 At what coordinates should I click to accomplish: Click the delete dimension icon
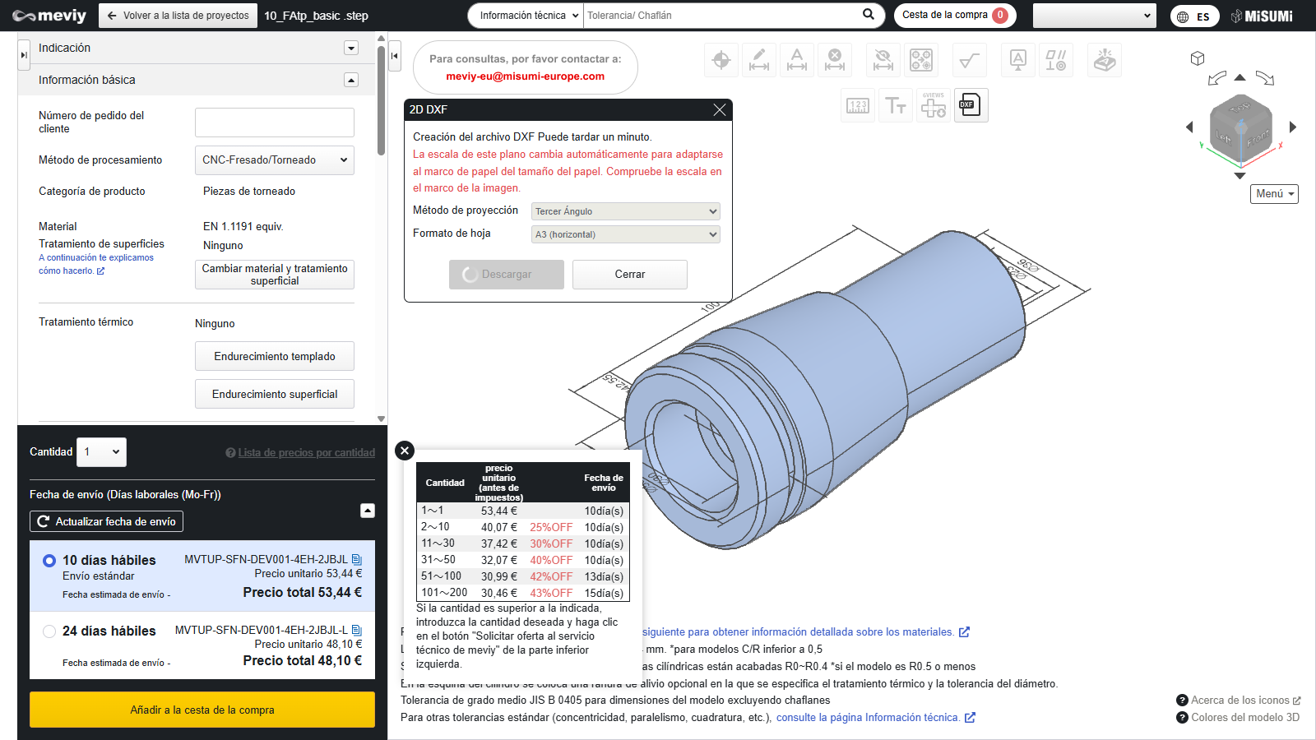point(835,60)
